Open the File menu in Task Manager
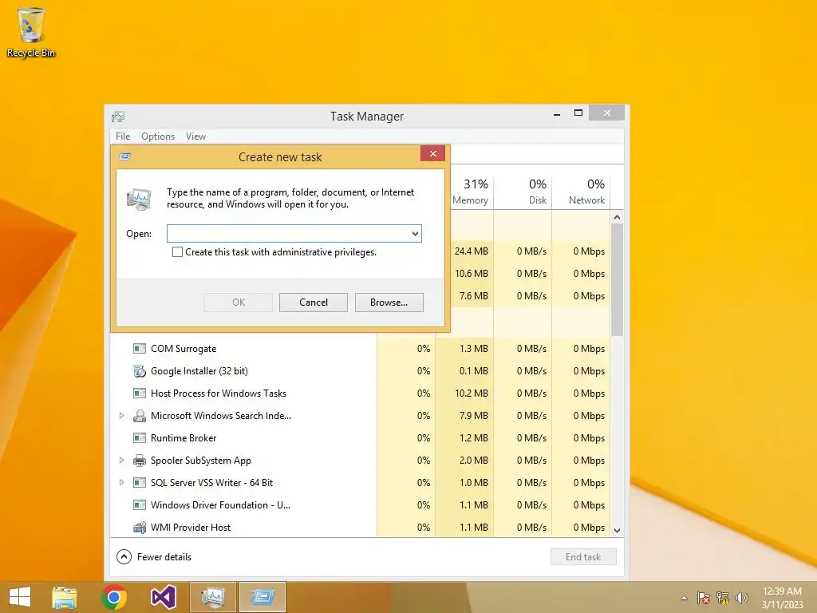The width and height of the screenshot is (817, 613). coord(123,136)
